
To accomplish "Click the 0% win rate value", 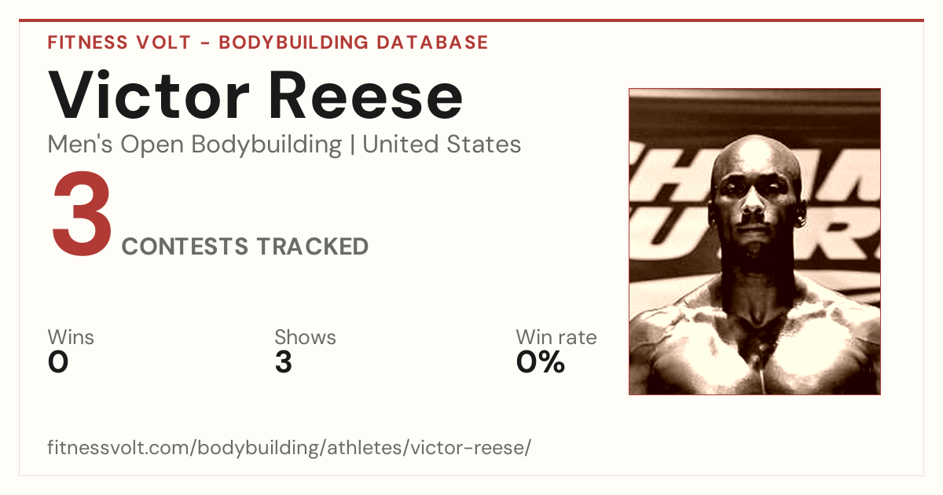I will [541, 362].
